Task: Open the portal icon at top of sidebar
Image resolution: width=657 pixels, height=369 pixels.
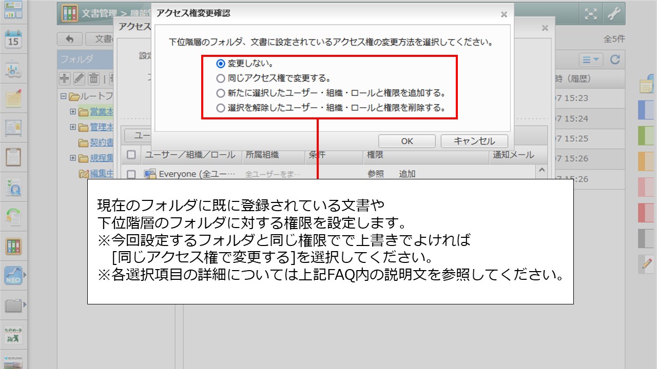Action: [x=13, y=10]
